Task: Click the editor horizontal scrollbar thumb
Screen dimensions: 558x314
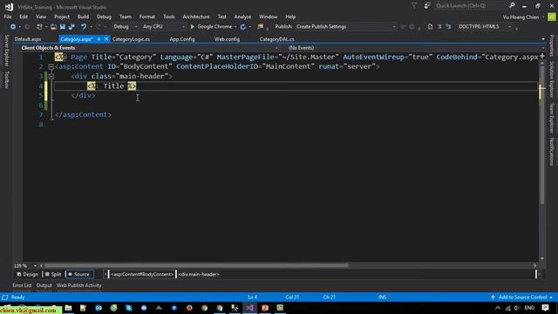Action: click(195, 265)
